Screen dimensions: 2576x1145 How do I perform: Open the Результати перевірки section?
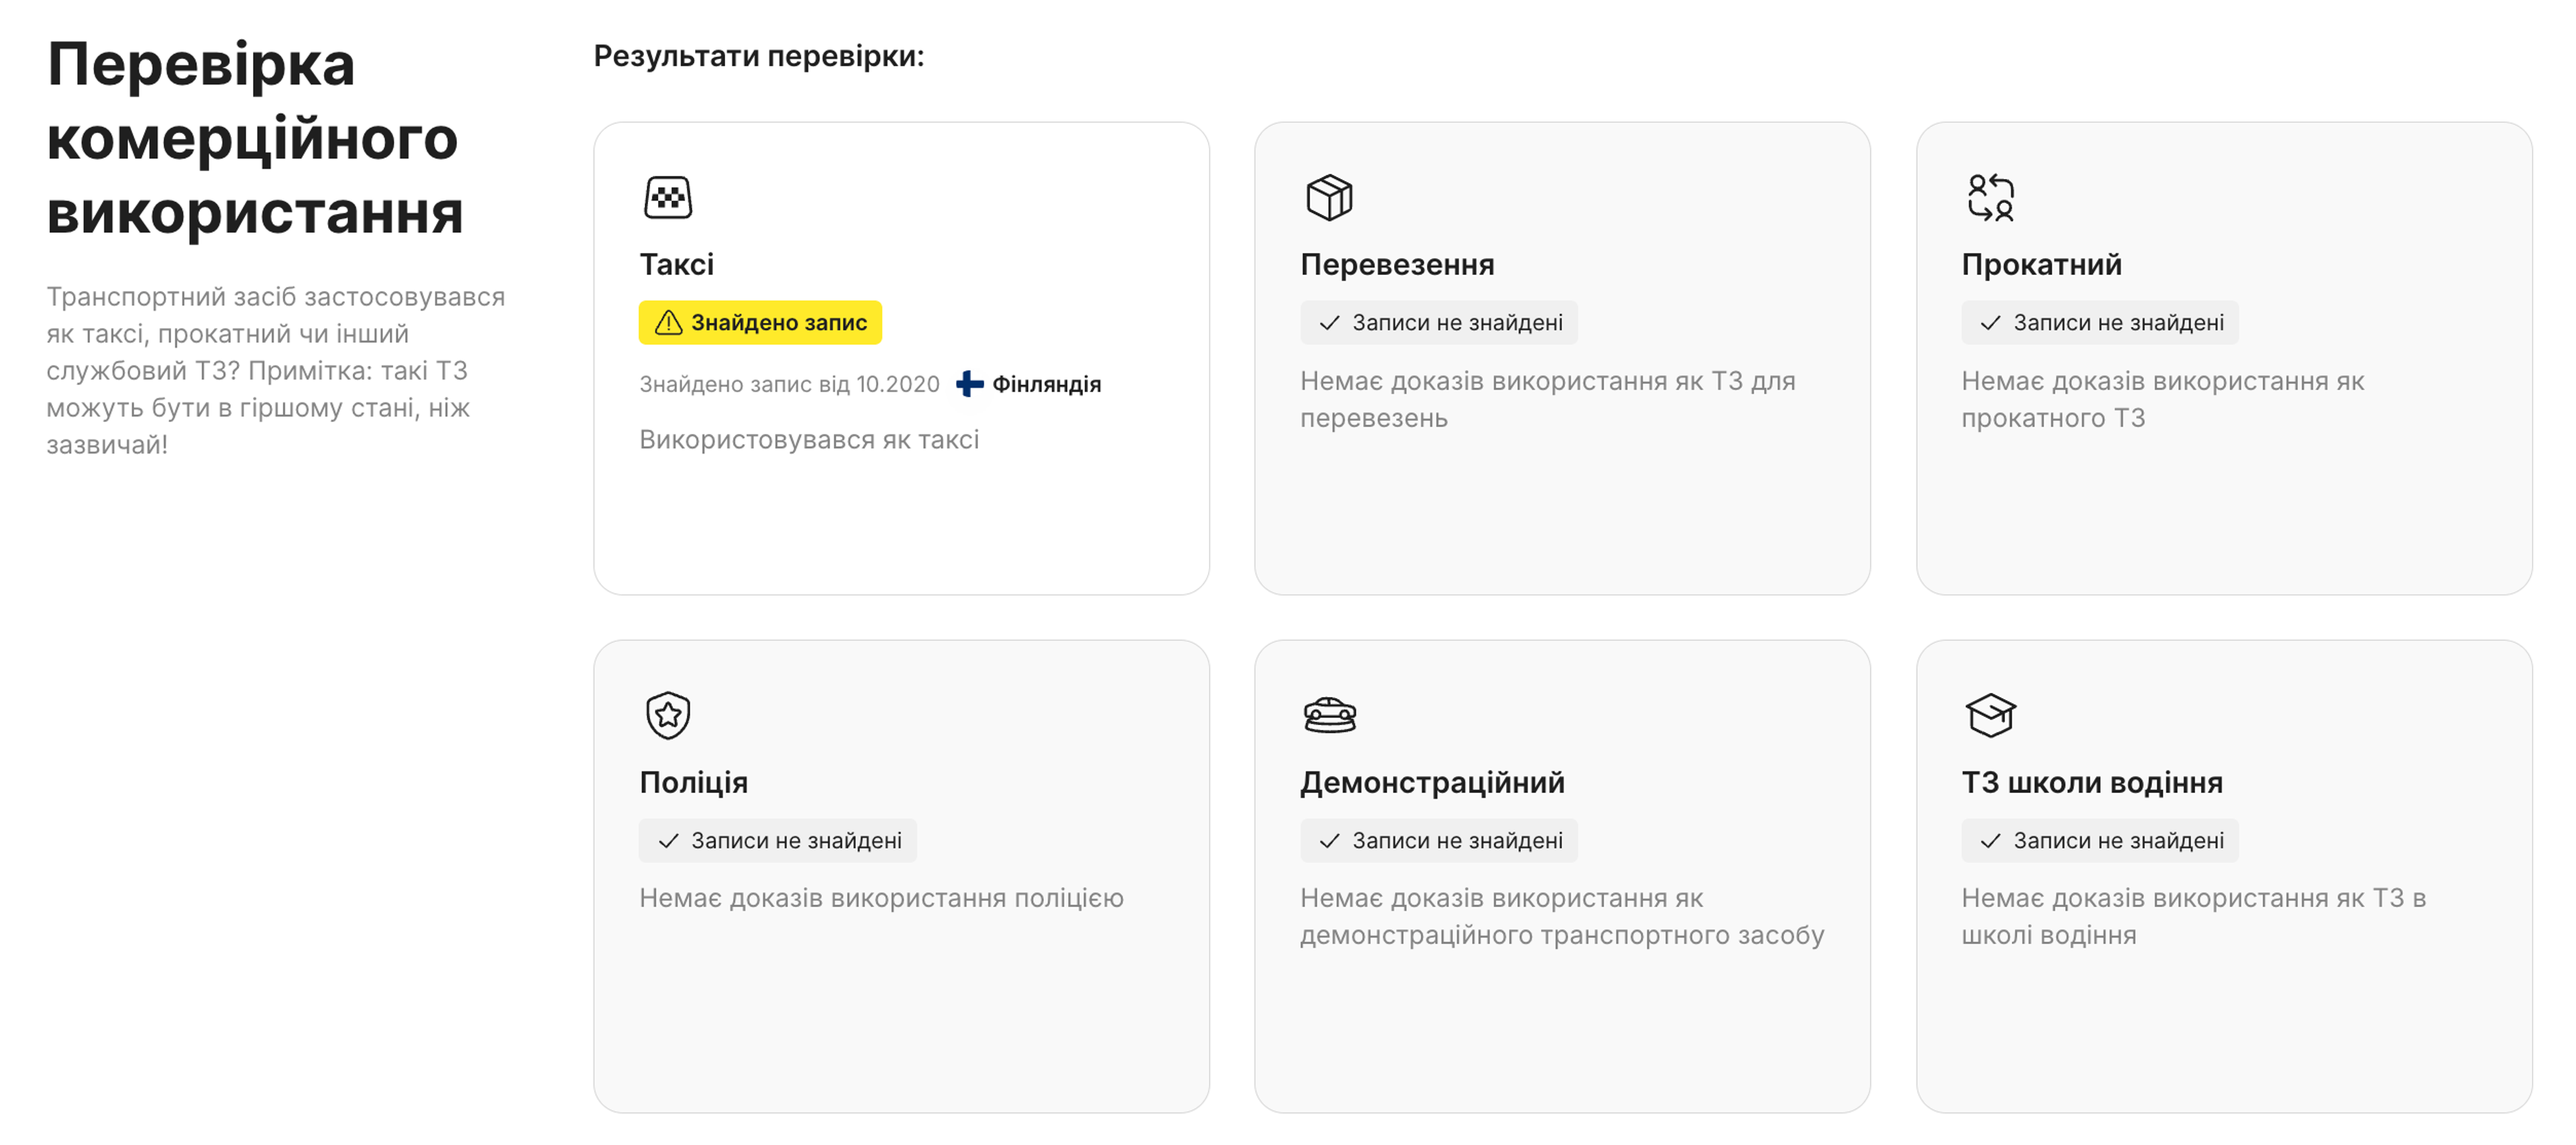760,56
